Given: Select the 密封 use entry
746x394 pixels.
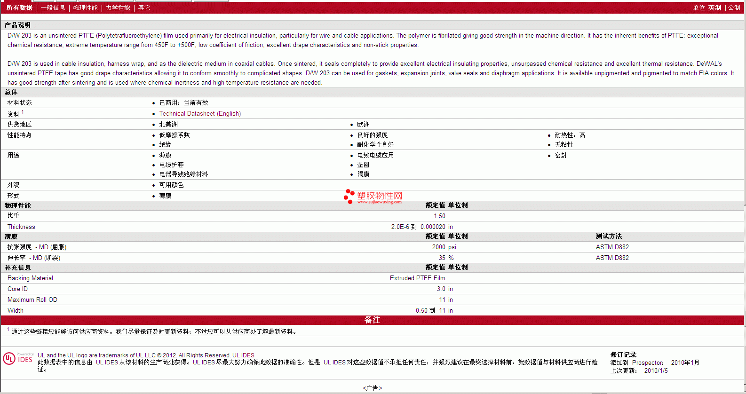Looking at the screenshot, I should (x=561, y=156).
